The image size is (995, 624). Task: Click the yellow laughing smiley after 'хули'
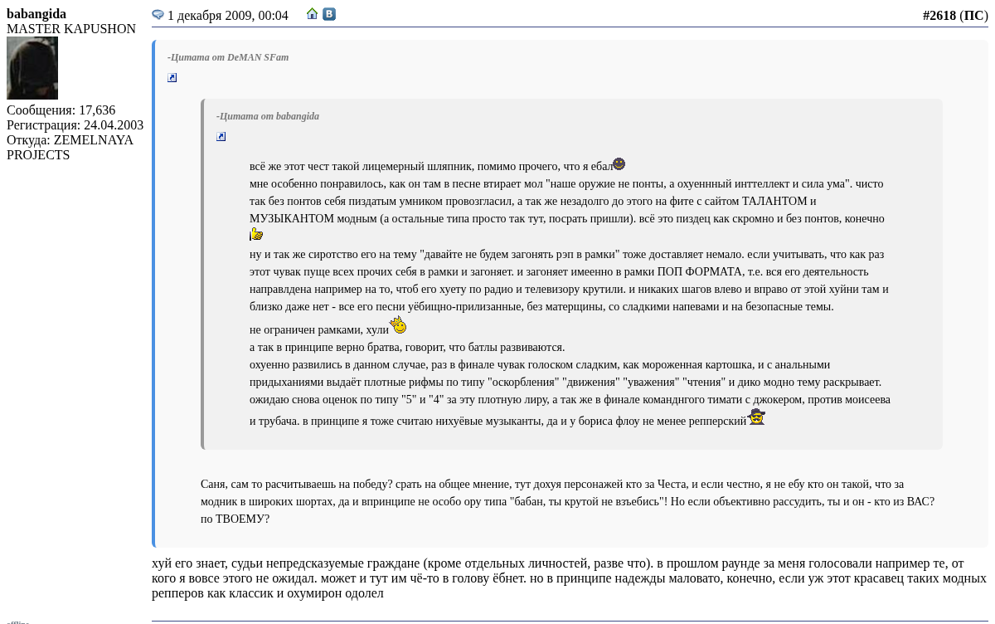[398, 325]
